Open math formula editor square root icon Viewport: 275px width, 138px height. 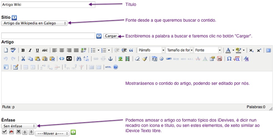point(236,59)
